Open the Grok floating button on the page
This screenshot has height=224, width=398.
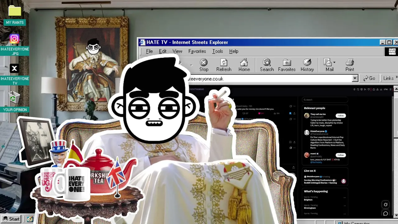(386, 204)
